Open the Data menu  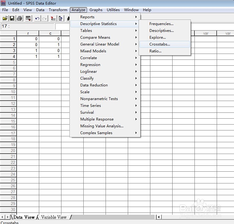40,10
